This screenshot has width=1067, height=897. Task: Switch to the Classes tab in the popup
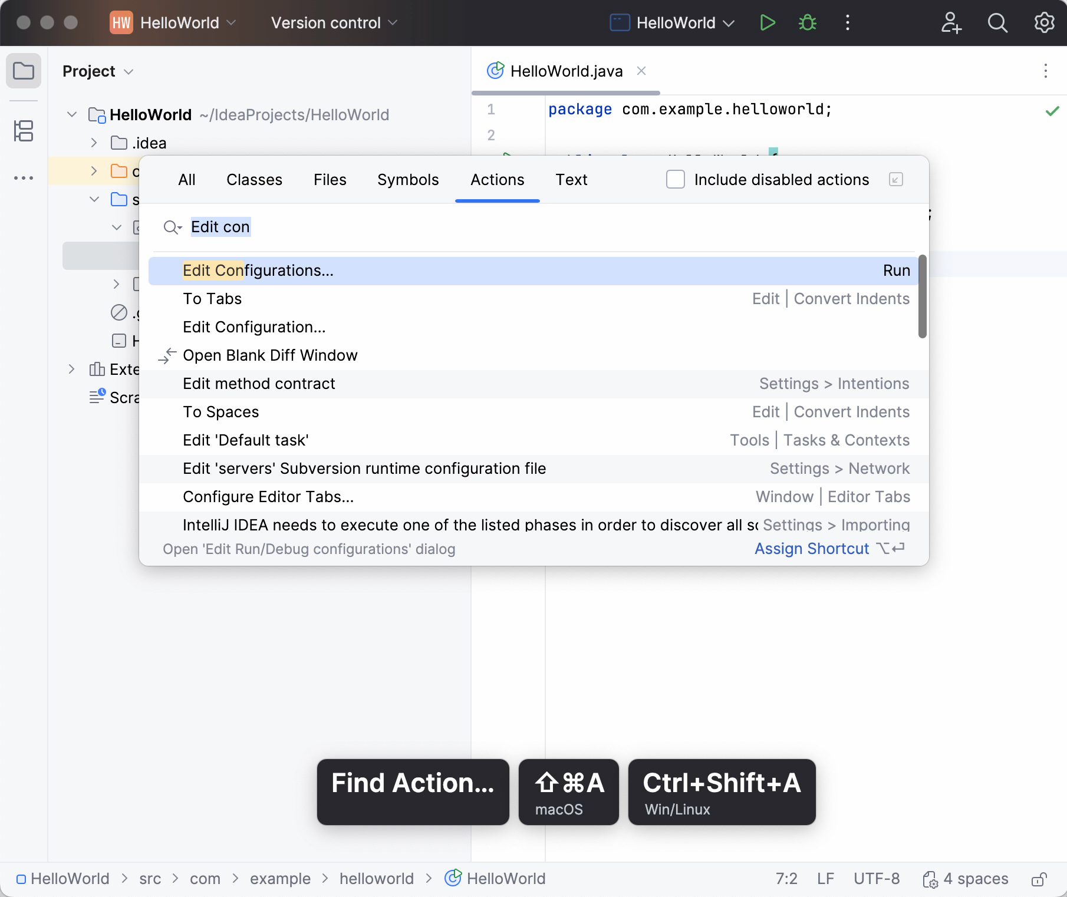tap(254, 180)
